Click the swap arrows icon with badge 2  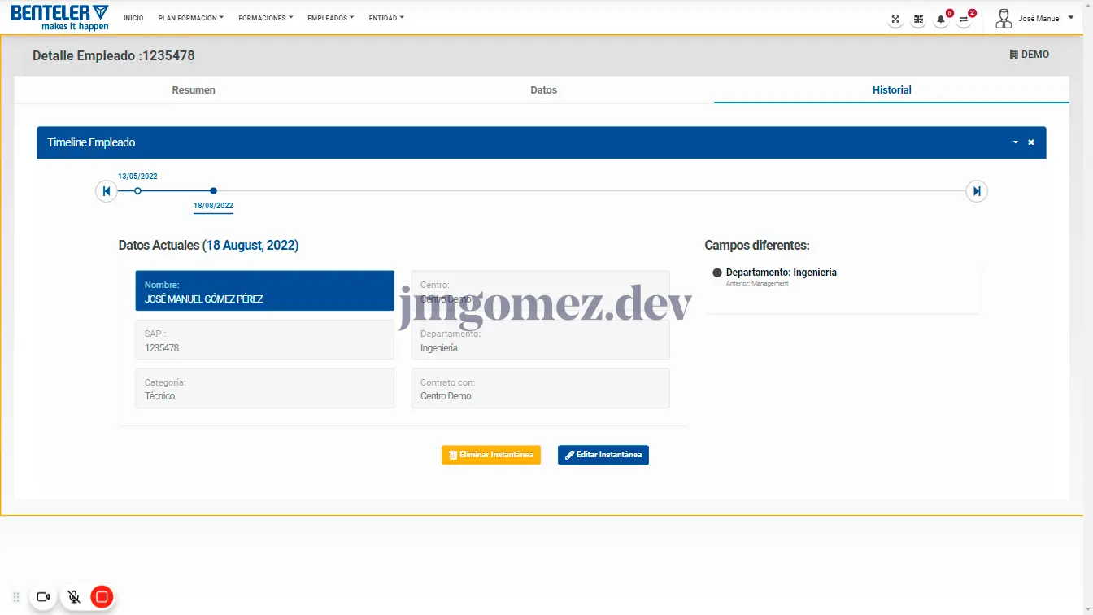964,20
